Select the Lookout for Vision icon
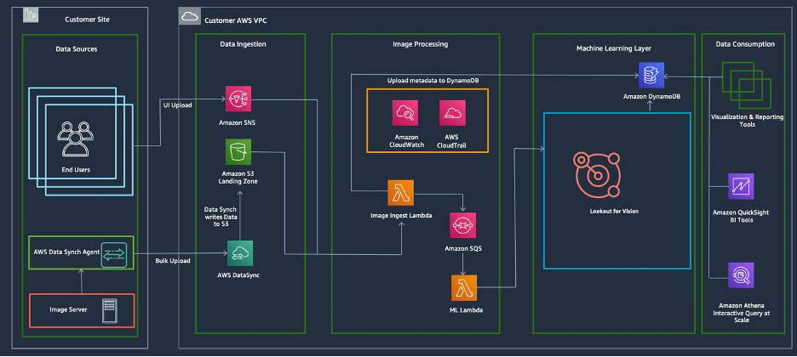Image resolution: width=797 pixels, height=357 pixels. pos(599,175)
